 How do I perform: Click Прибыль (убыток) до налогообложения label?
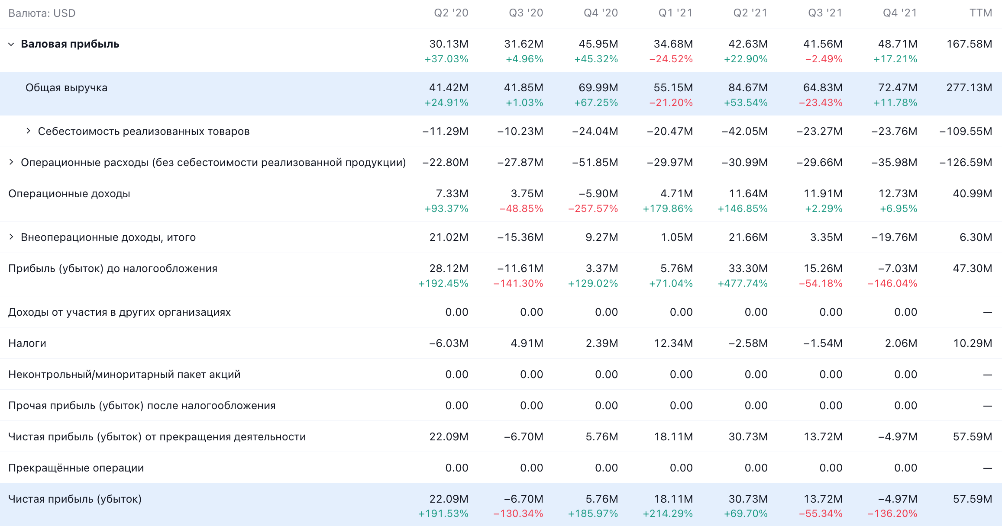[x=113, y=269]
